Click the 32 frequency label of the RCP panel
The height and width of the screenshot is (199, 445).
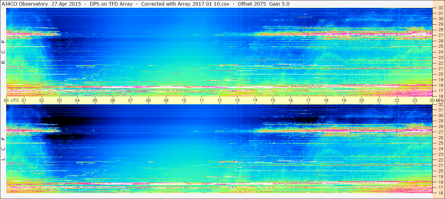pos(441,8)
